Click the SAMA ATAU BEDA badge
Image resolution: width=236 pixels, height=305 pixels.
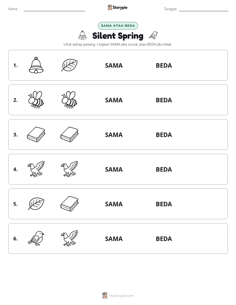[x=118, y=26]
